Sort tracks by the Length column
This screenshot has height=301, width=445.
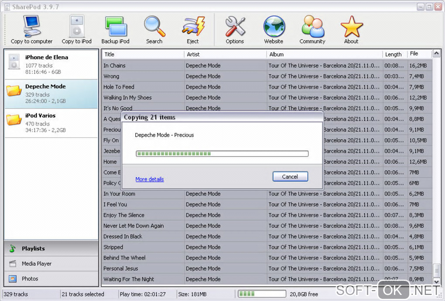[x=395, y=54]
